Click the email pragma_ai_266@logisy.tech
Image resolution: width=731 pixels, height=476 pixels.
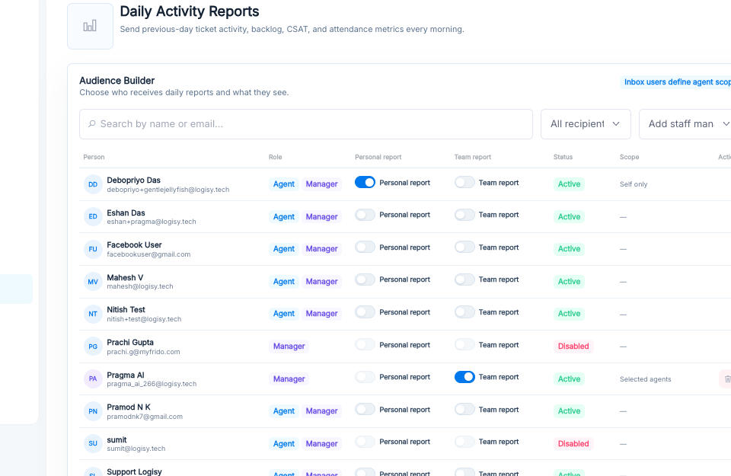tap(152, 384)
